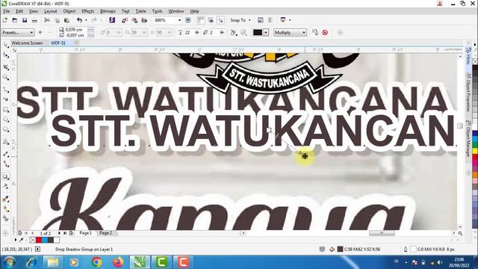Viewport: 478px width, 269px height.
Task: Open the 600% zoom level dropdown
Action: click(179, 20)
